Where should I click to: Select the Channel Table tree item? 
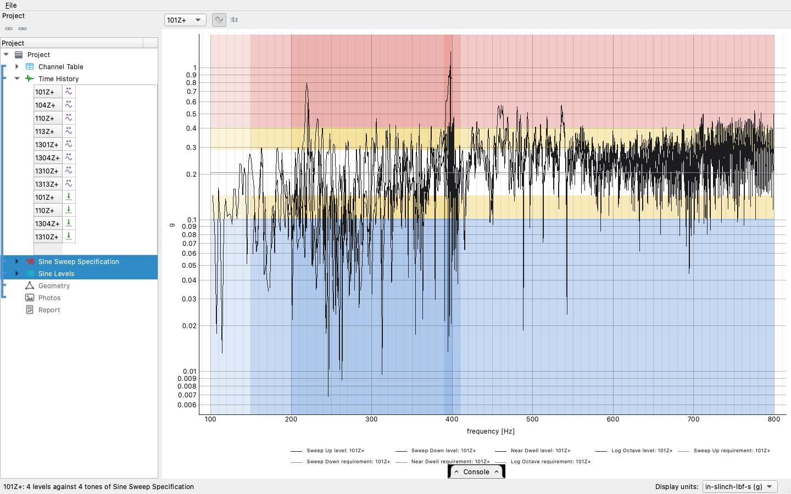point(61,67)
